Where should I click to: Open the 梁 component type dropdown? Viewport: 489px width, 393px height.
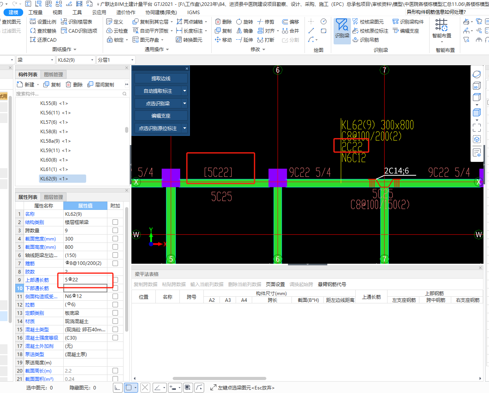(35, 60)
